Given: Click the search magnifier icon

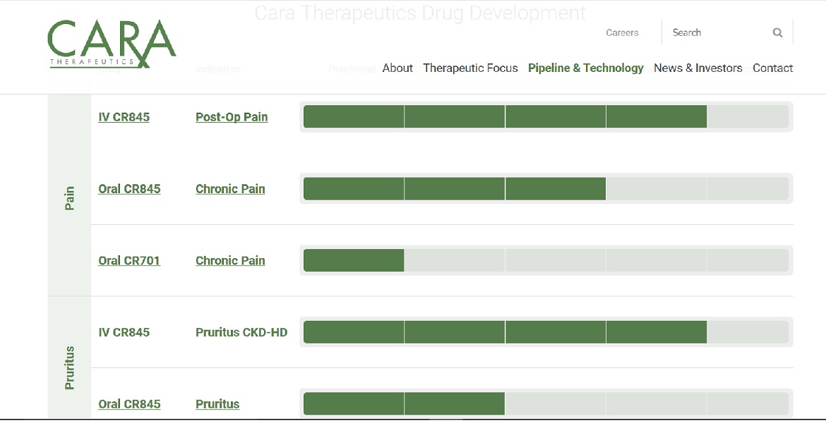Looking at the screenshot, I should point(777,32).
